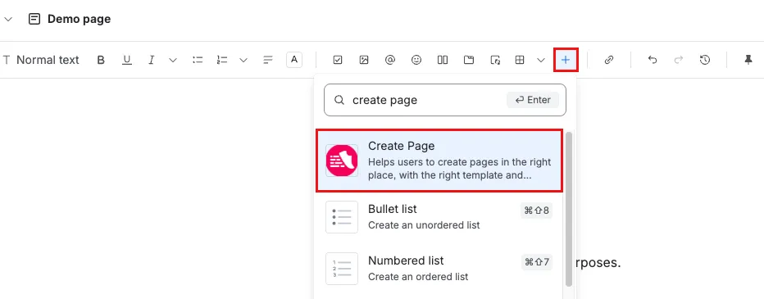764x299 pixels.
Task: Redo the last change
Action: (679, 60)
